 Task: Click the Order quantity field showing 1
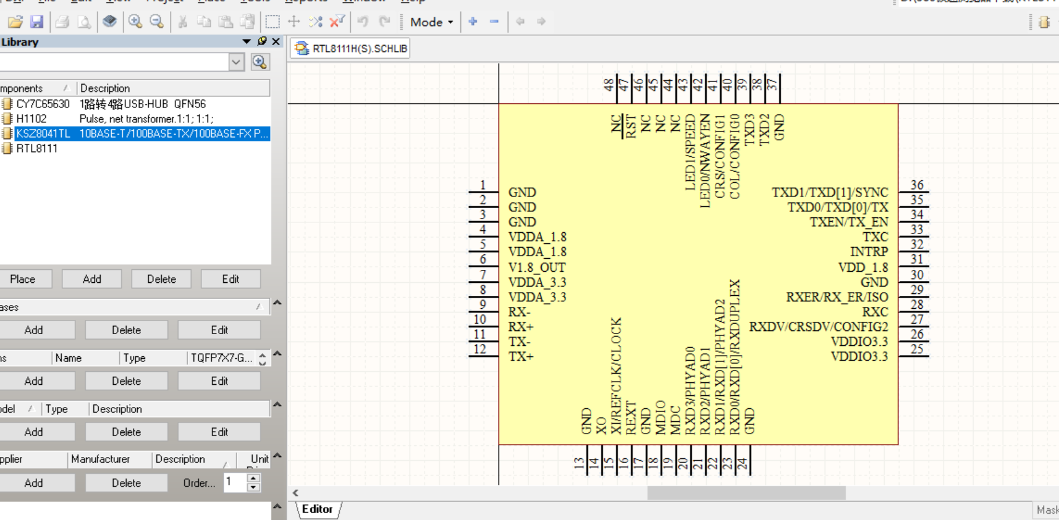click(x=235, y=482)
